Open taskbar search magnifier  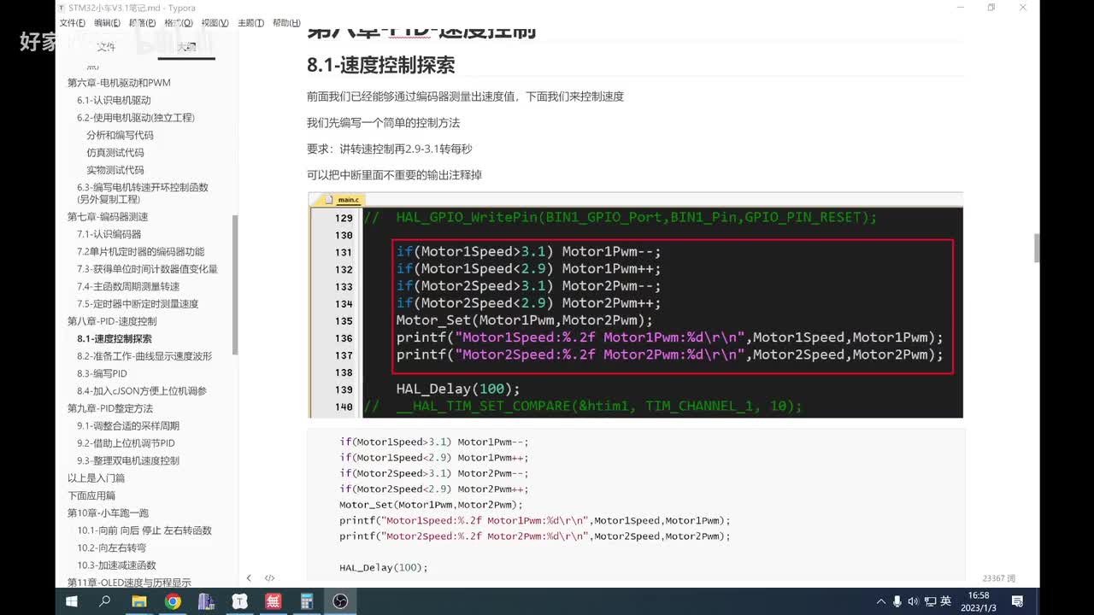105,601
